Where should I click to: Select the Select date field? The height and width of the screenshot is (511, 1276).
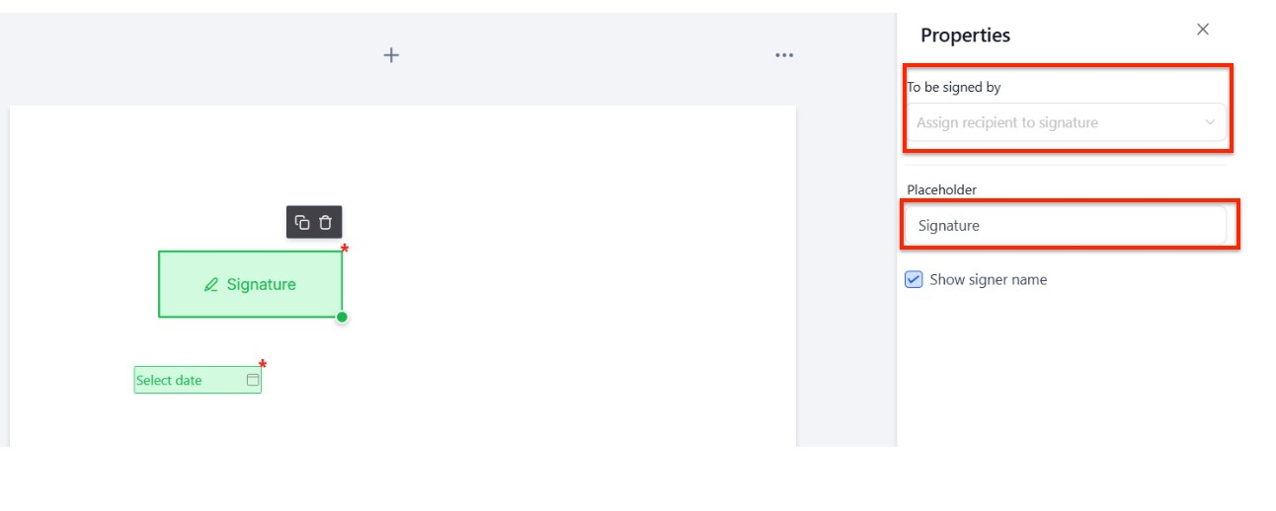(x=188, y=380)
